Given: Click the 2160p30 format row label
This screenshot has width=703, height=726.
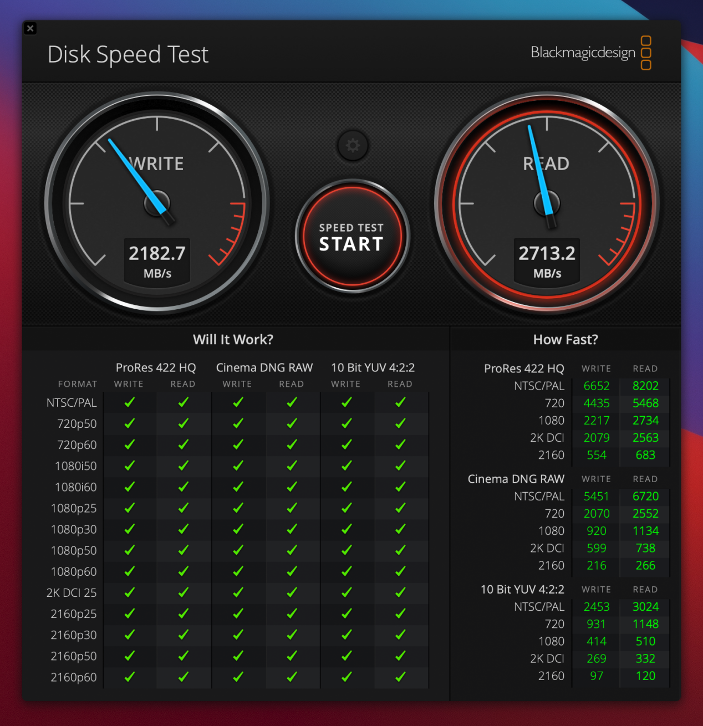Looking at the screenshot, I should coord(74,635).
